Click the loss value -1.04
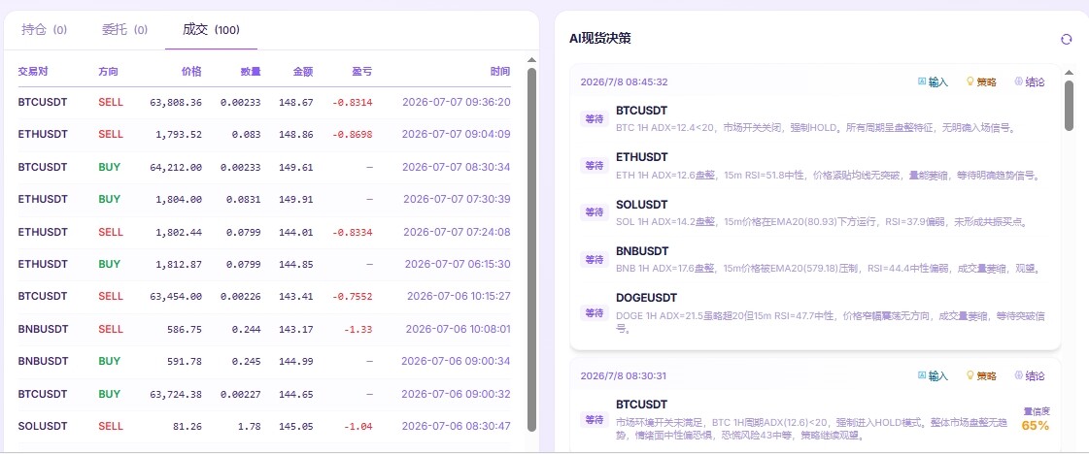The width and height of the screenshot is (1089, 454). [x=357, y=426]
